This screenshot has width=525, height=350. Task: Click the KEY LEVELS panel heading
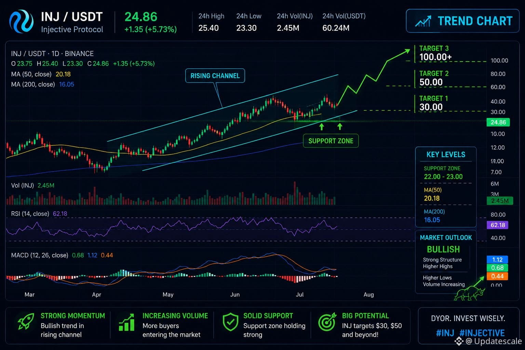pos(446,154)
